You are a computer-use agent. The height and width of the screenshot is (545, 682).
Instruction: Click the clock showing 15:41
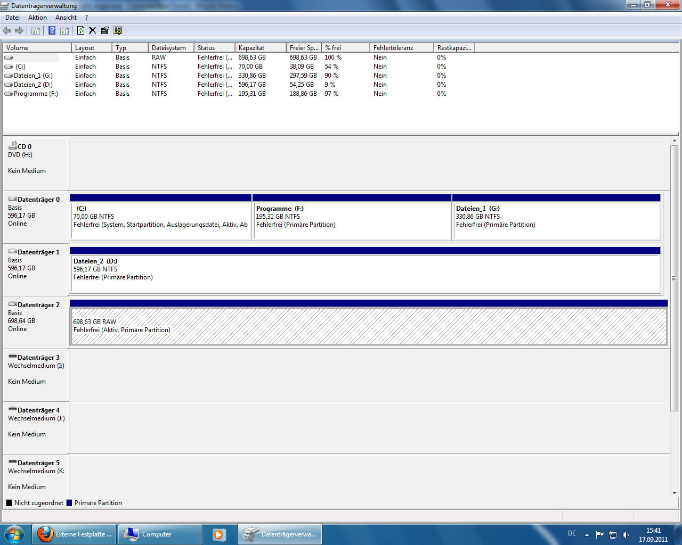click(x=653, y=531)
